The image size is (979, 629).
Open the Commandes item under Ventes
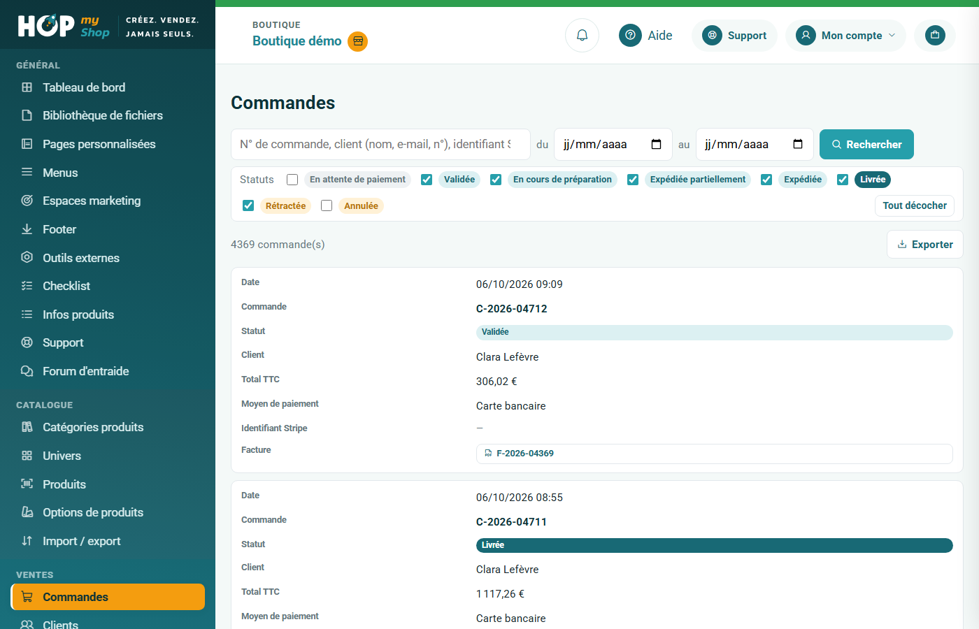[108, 597]
